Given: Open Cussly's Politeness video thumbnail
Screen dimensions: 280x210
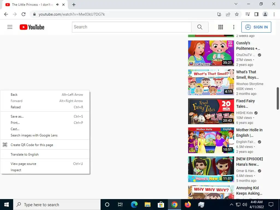Looking at the screenshot, I should pyautogui.click(x=211, y=53).
